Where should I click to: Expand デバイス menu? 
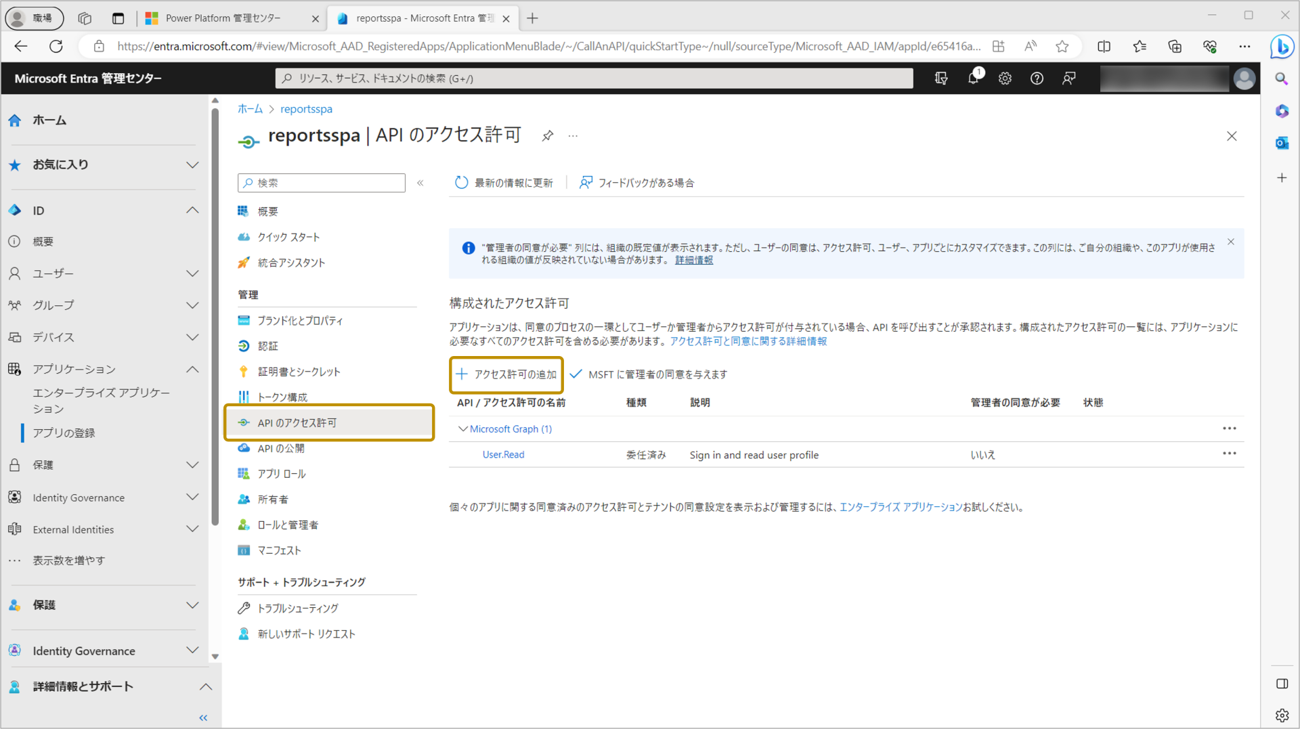point(192,337)
